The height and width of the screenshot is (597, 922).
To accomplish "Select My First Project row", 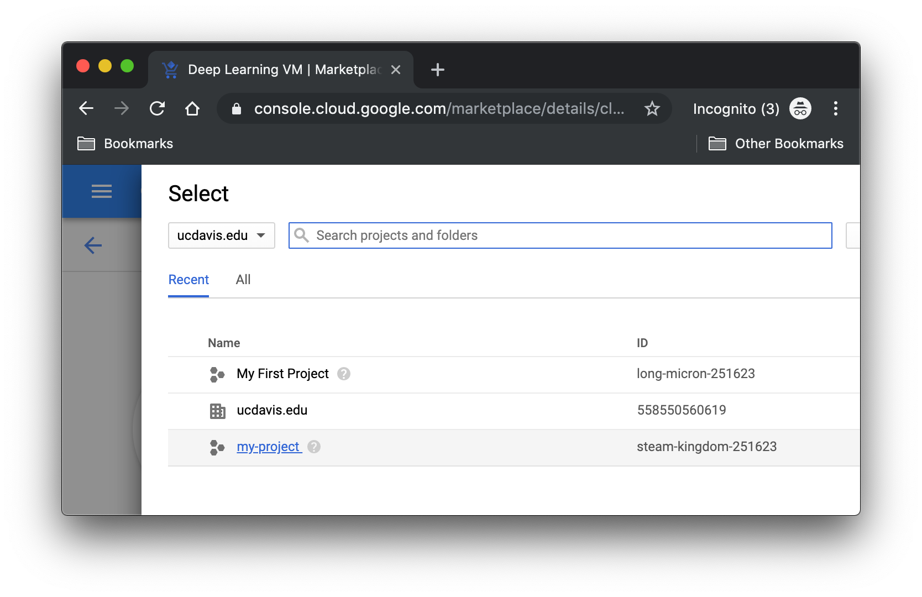I will tap(514, 374).
